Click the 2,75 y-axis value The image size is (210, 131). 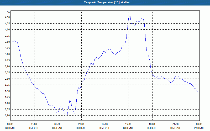pos(8,60)
